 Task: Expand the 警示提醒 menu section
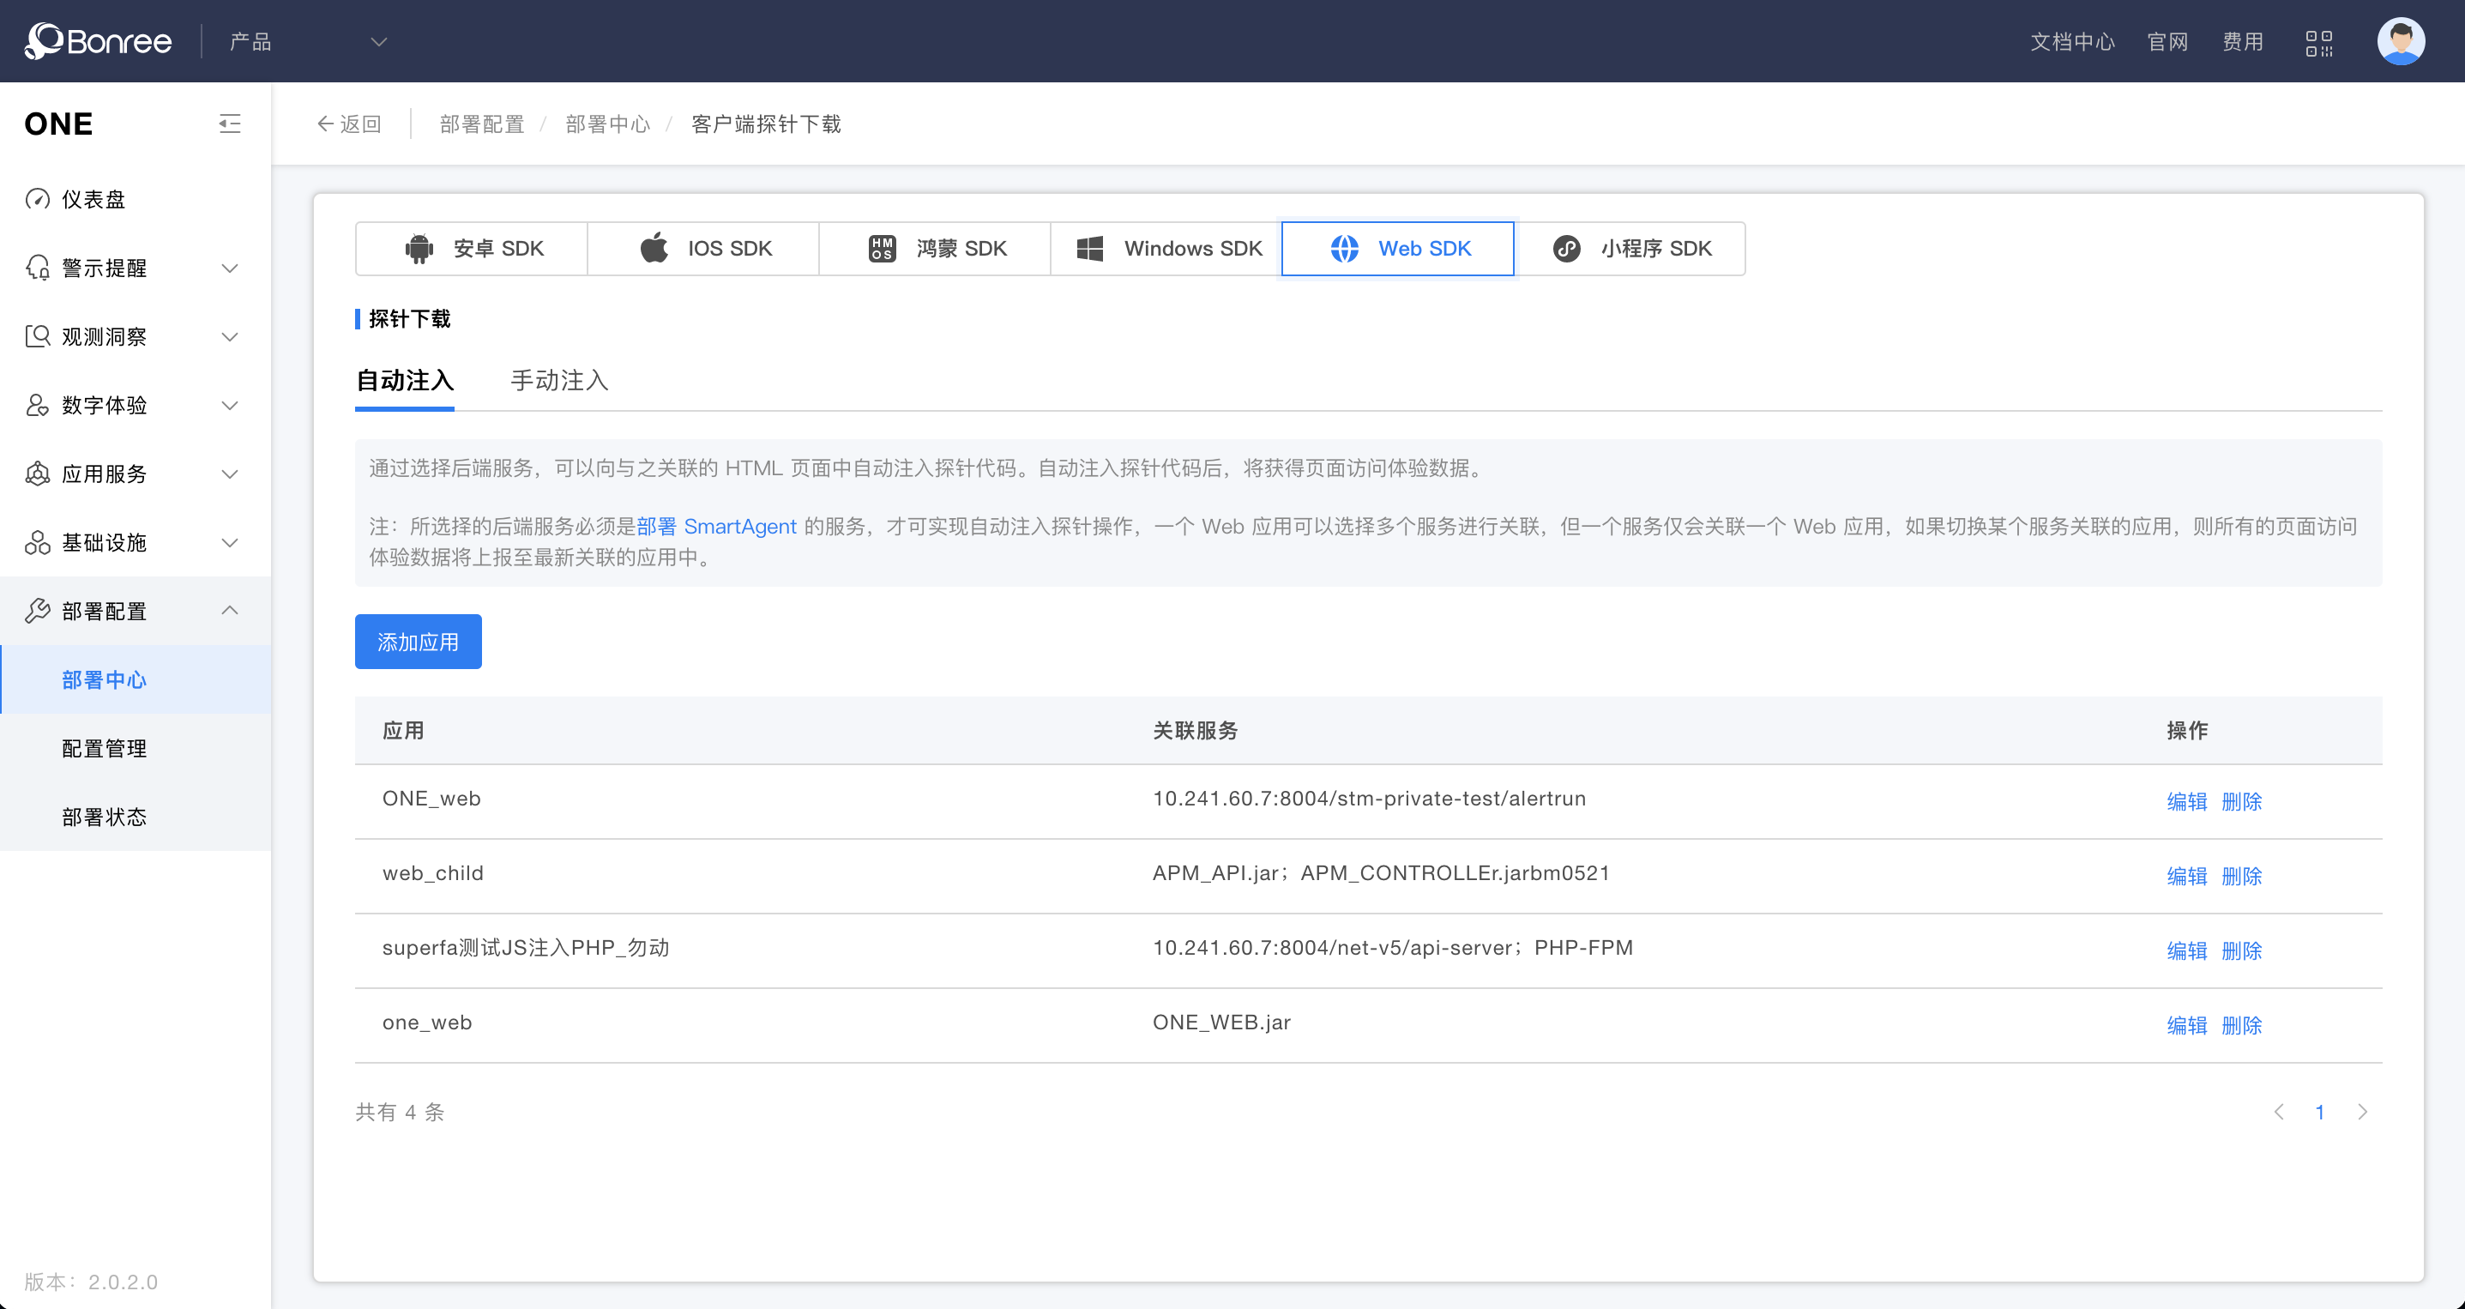(103, 267)
